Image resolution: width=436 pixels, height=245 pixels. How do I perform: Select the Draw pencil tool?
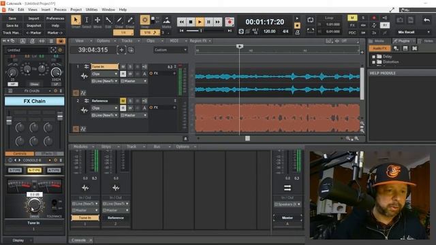[119, 20]
